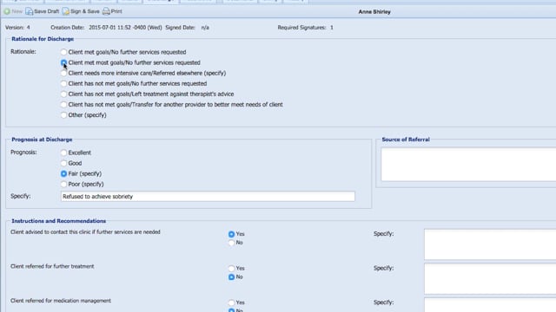This screenshot has width=556, height=312.
Task: Click Specify box for contact clinic advice
Action: (x=490, y=244)
